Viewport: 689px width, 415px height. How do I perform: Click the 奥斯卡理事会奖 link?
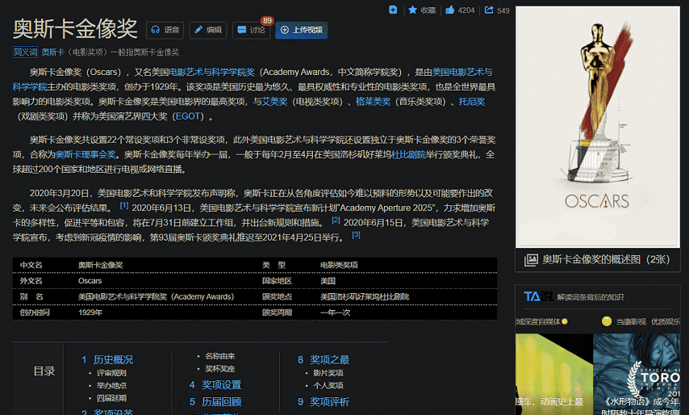(86, 154)
